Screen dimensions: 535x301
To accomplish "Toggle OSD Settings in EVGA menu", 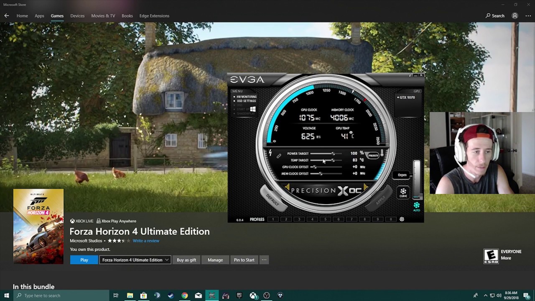I will (x=245, y=101).
